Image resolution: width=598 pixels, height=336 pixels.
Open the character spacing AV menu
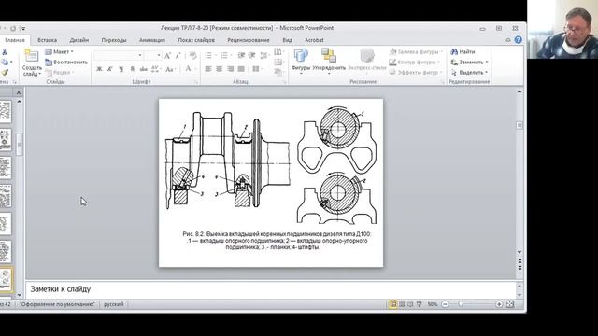[x=155, y=69]
